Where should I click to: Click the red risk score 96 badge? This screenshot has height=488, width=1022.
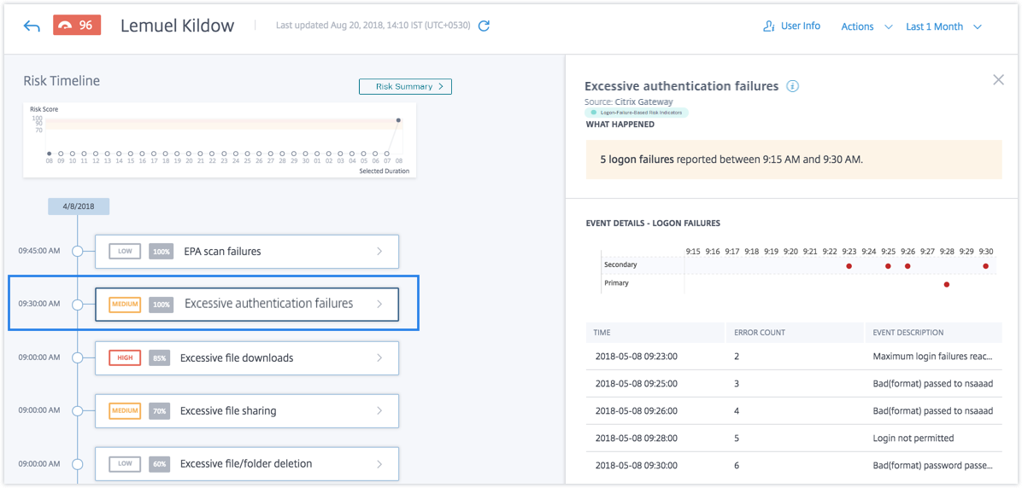pyautogui.click(x=77, y=26)
